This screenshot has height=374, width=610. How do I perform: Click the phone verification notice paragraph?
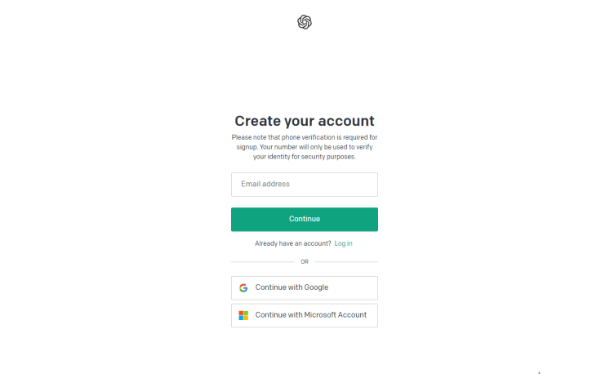304,147
